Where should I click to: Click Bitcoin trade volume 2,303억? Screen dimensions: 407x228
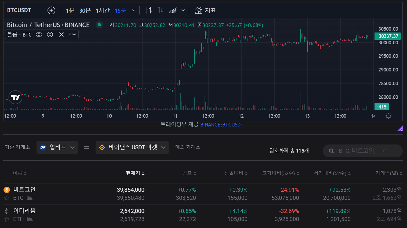pos(392,190)
